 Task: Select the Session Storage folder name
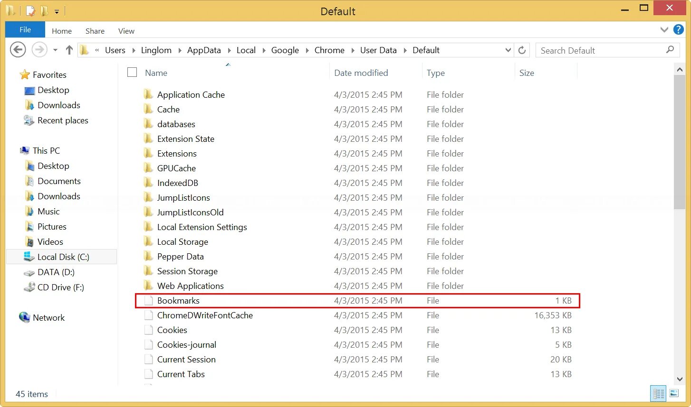point(187,271)
